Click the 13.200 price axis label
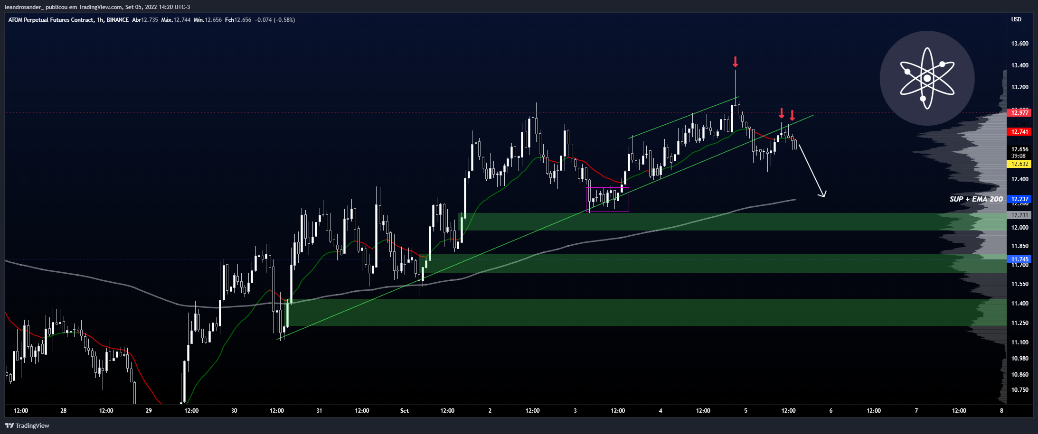Viewport: 1038px width, 434px height. tap(1019, 87)
